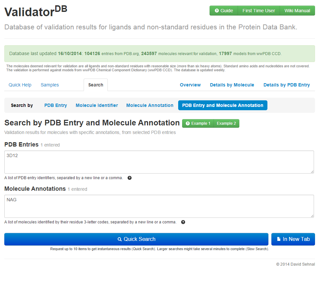Click the ValidatorDB title heading

point(36,11)
